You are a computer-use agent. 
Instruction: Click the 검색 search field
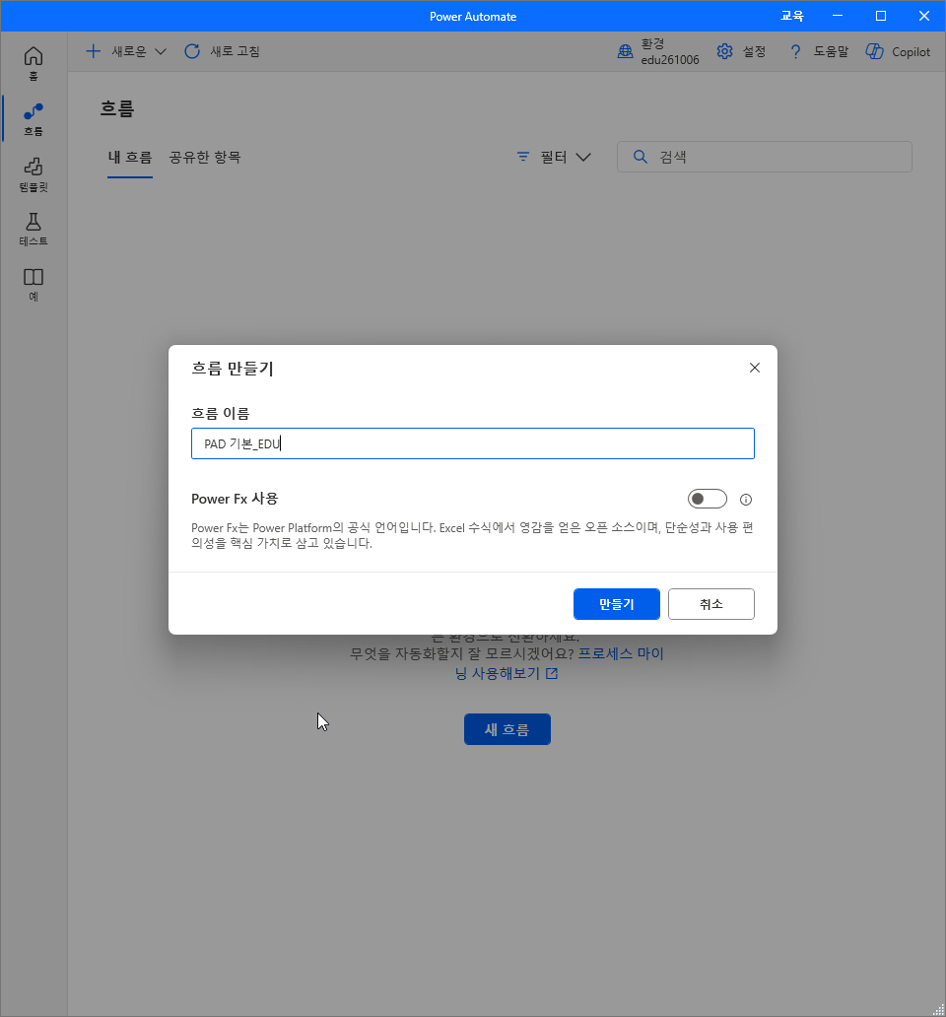click(765, 157)
